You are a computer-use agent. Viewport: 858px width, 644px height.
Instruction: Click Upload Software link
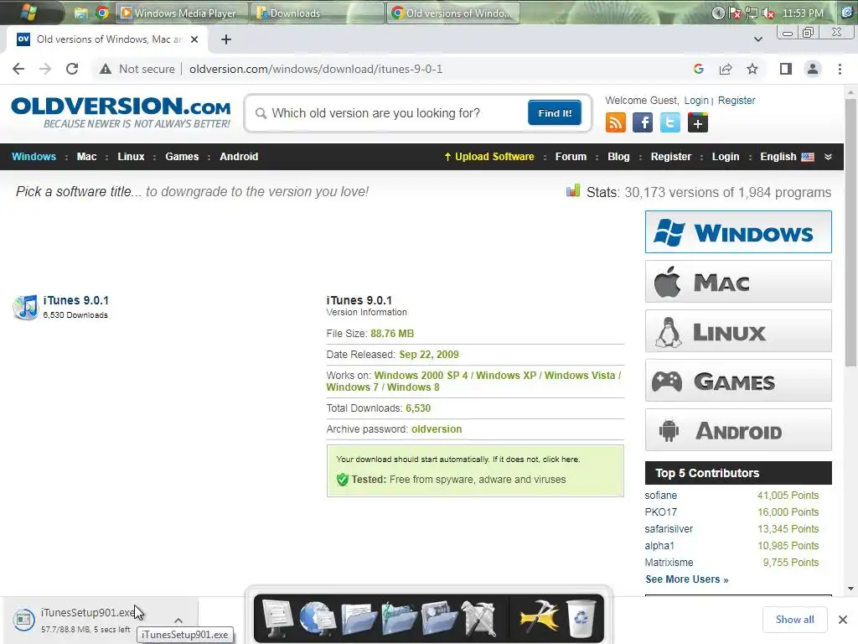(x=489, y=157)
